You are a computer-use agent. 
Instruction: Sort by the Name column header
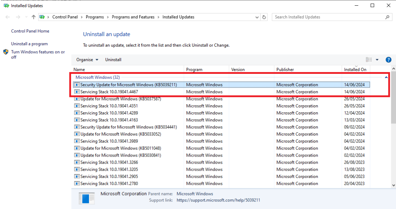[x=128, y=69]
